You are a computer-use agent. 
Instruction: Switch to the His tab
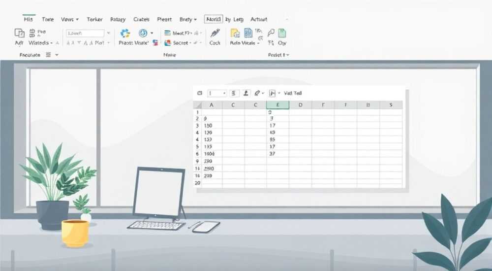tap(28, 20)
